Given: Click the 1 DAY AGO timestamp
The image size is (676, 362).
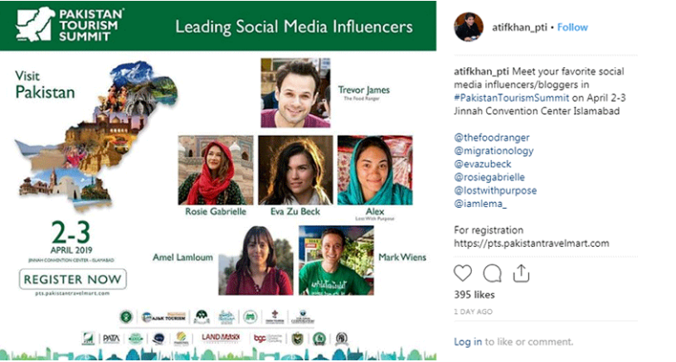Looking at the screenshot, I should pos(473,311).
